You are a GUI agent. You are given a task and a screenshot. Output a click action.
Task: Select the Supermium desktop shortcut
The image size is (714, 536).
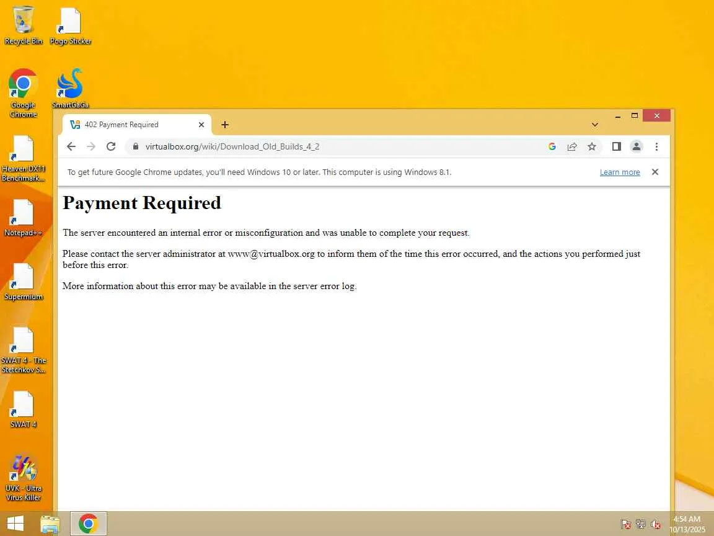(23, 282)
